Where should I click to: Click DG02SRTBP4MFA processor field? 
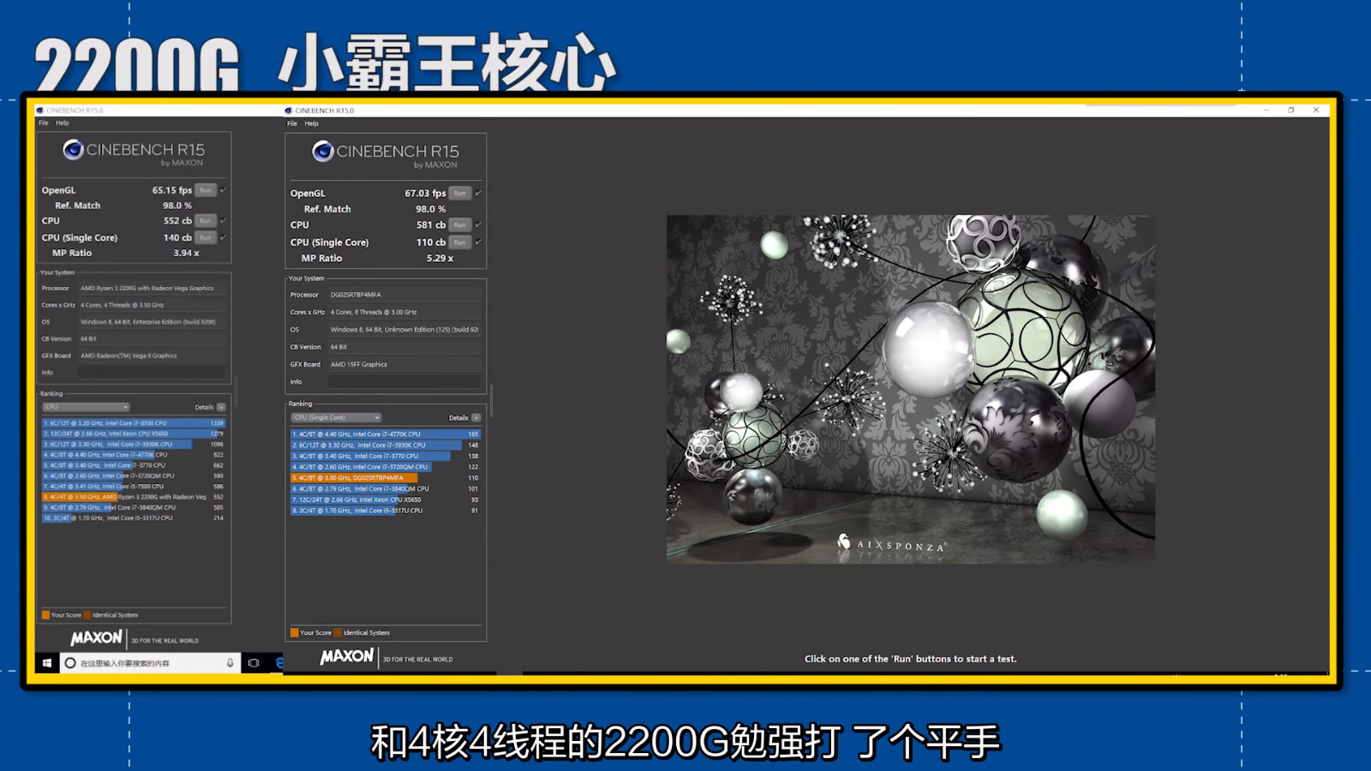point(404,295)
